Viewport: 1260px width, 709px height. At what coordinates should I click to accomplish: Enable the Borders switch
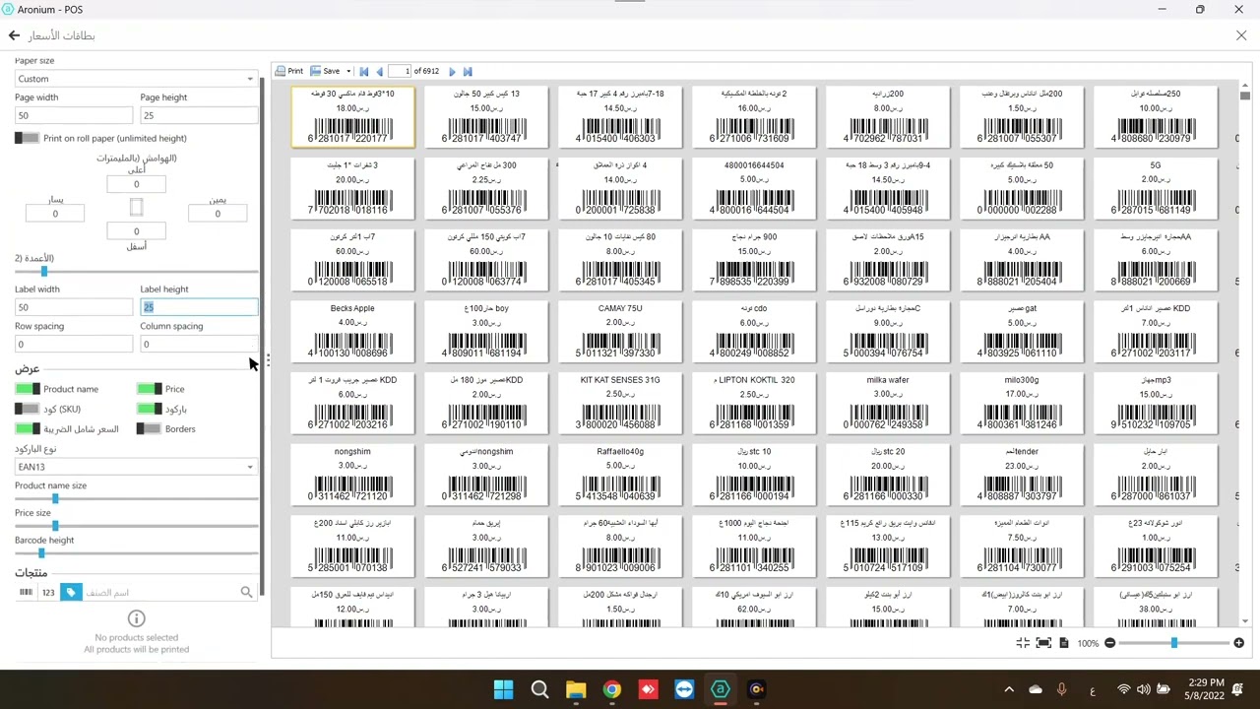click(149, 428)
